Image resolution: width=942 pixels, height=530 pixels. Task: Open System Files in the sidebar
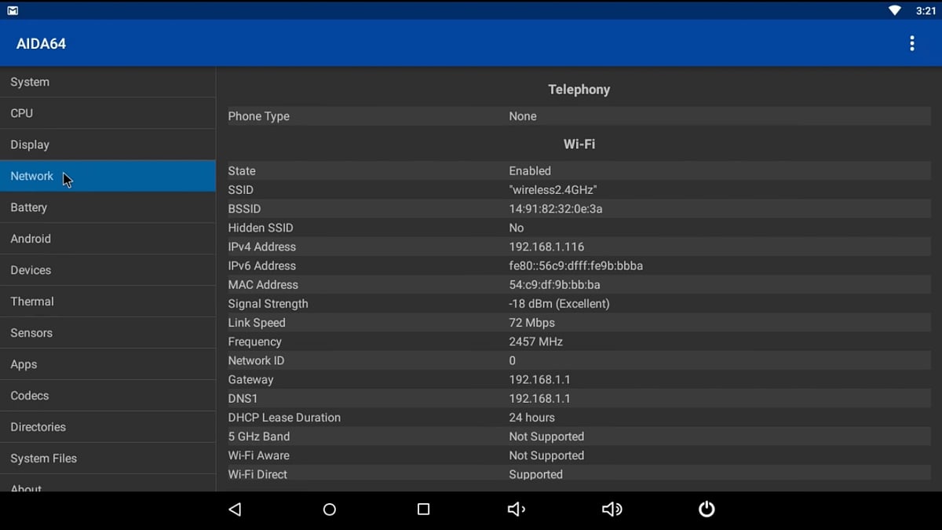pyautogui.click(x=43, y=458)
